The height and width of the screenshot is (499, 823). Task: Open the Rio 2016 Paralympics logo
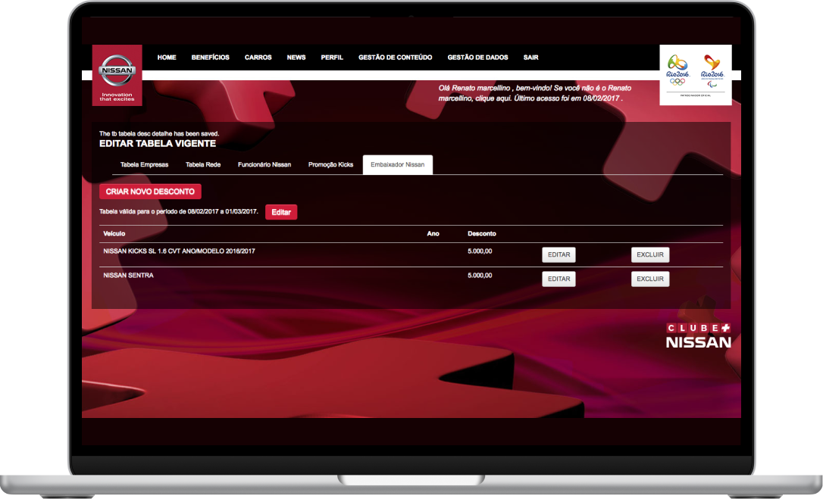point(712,70)
